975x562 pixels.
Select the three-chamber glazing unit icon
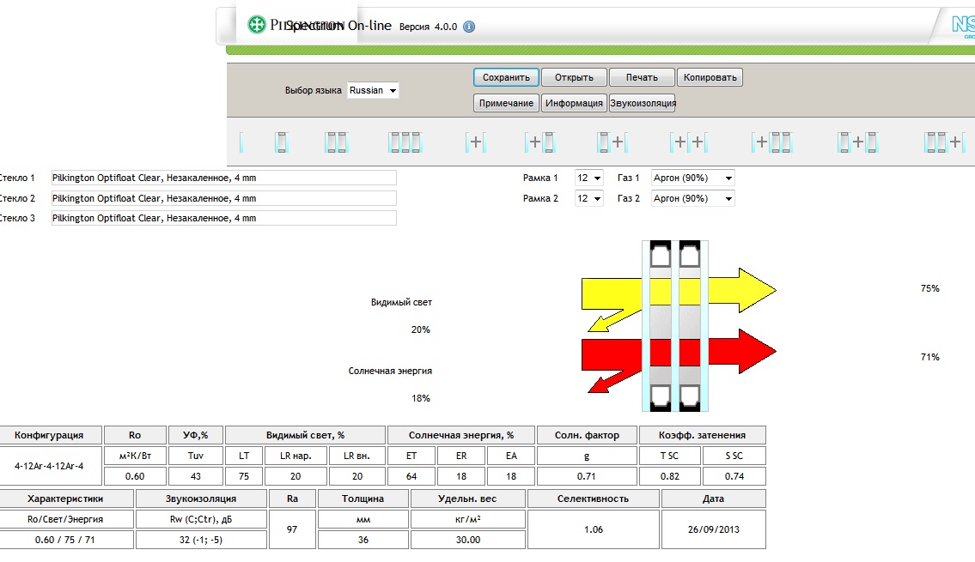(x=405, y=142)
